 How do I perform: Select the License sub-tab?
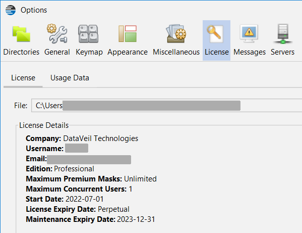[x=23, y=78]
